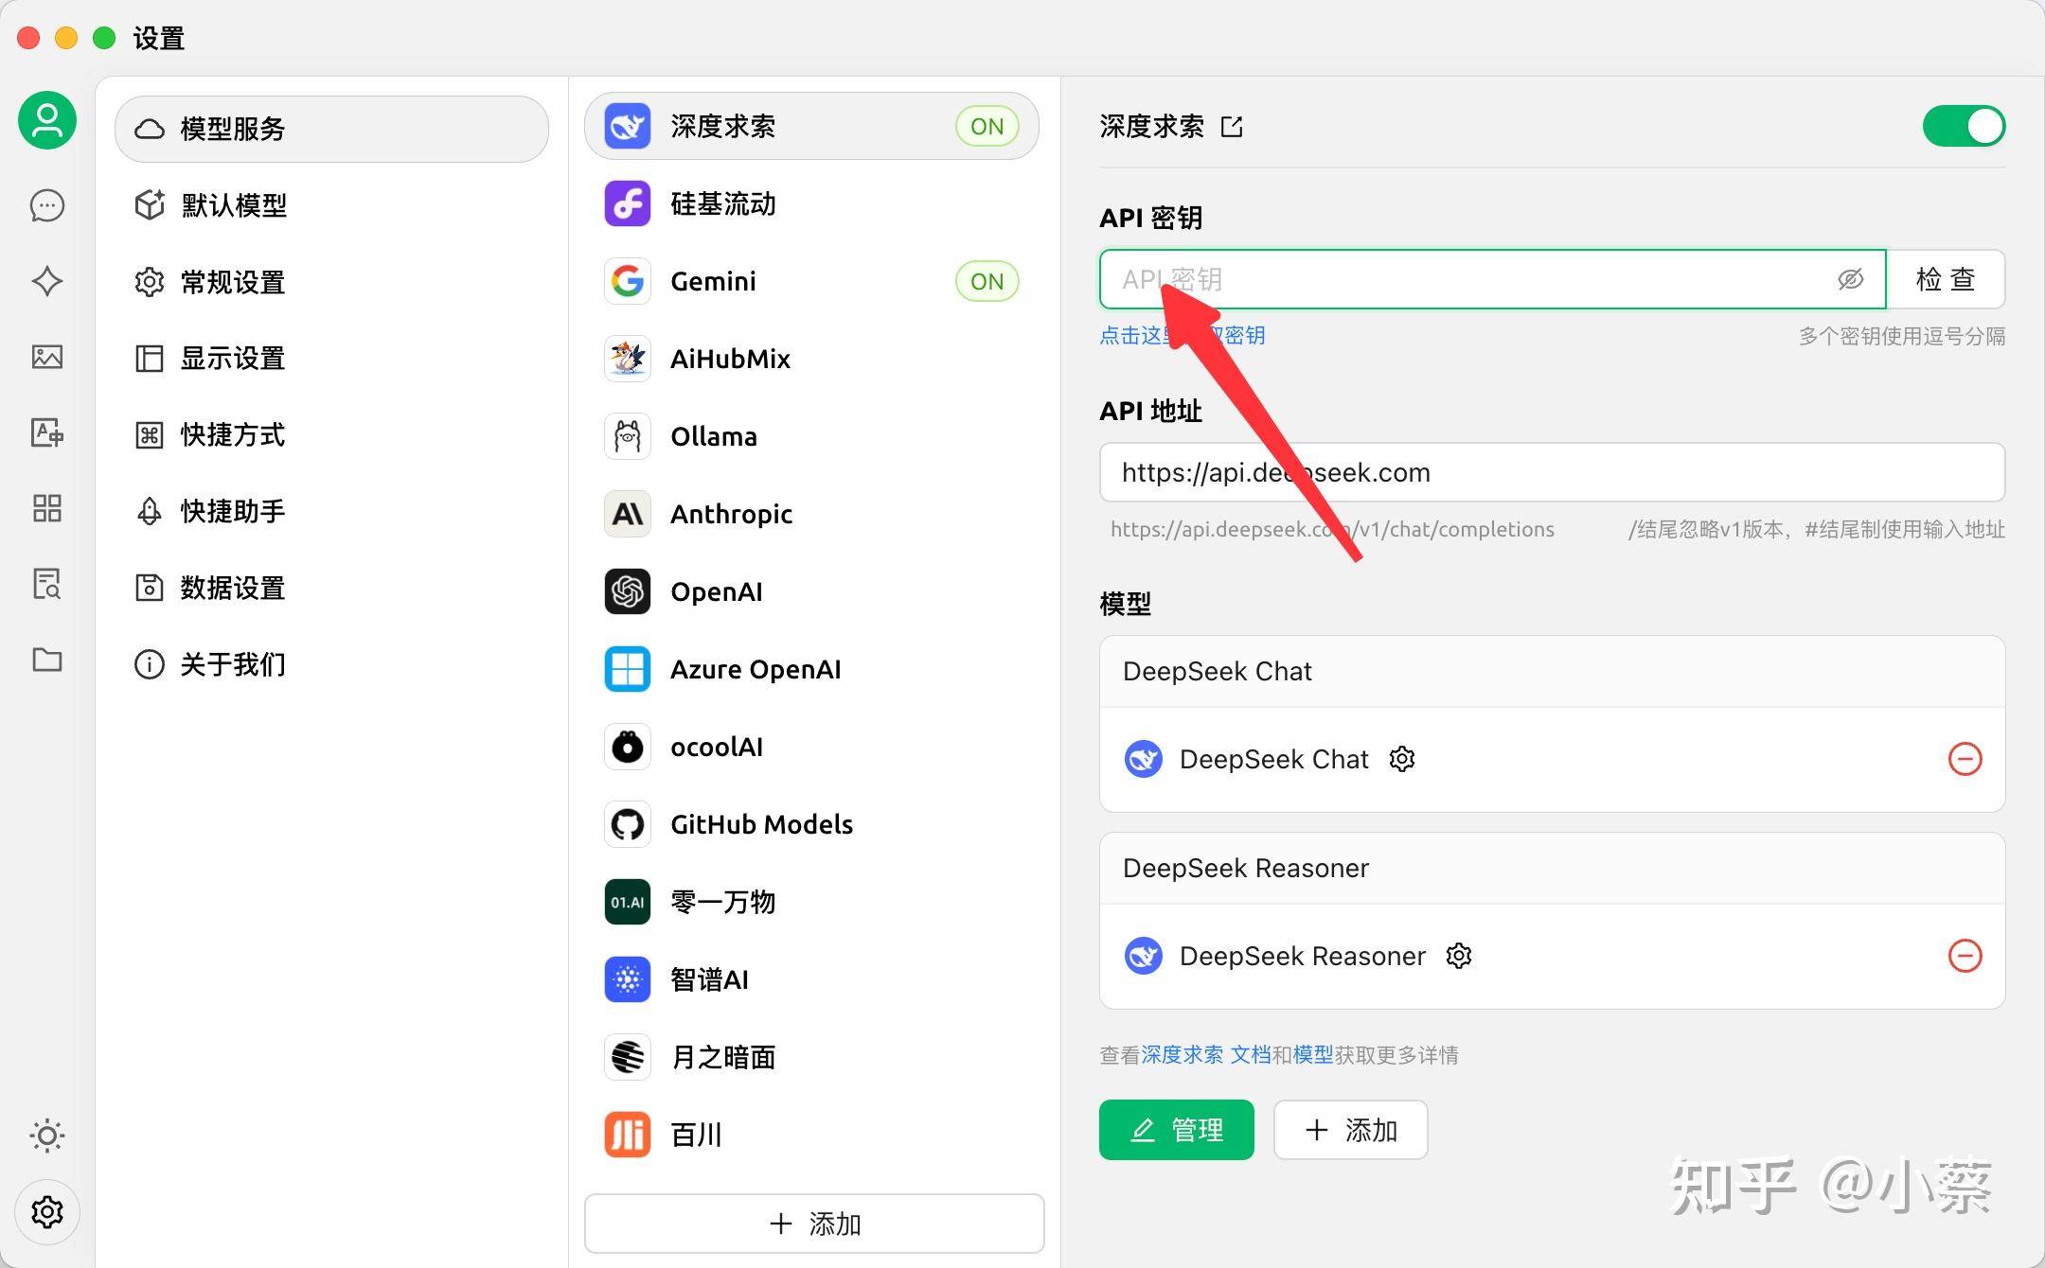
Task: Follow the 点击这里获取密钥 link
Action: click(x=1183, y=336)
